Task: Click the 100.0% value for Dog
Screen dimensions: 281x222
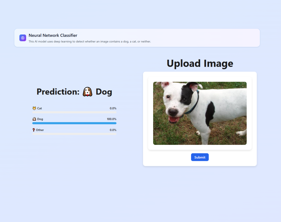Action: pos(112,119)
